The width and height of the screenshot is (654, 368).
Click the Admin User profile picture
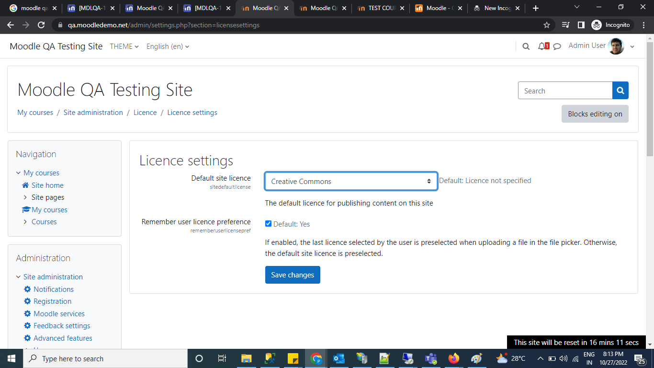click(x=616, y=46)
